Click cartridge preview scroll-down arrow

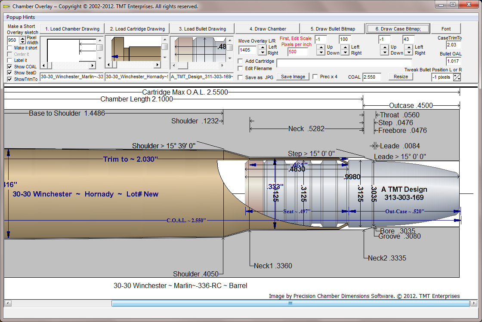[x=165, y=58]
